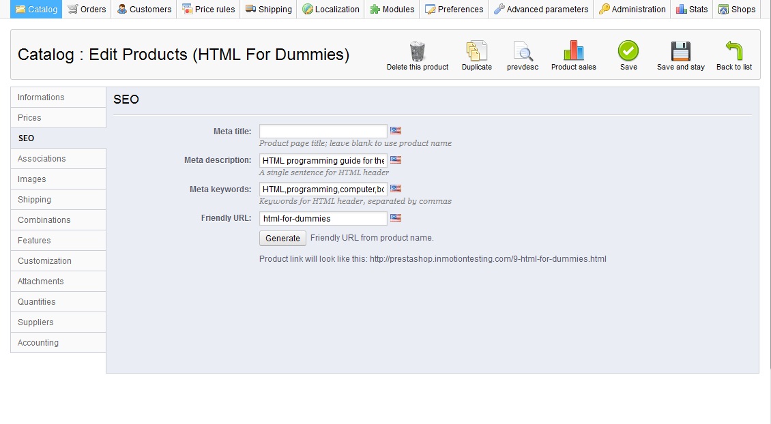The height and width of the screenshot is (424, 771).
Task: Click the Advanced parameters wrench icon
Action: [x=499, y=9]
